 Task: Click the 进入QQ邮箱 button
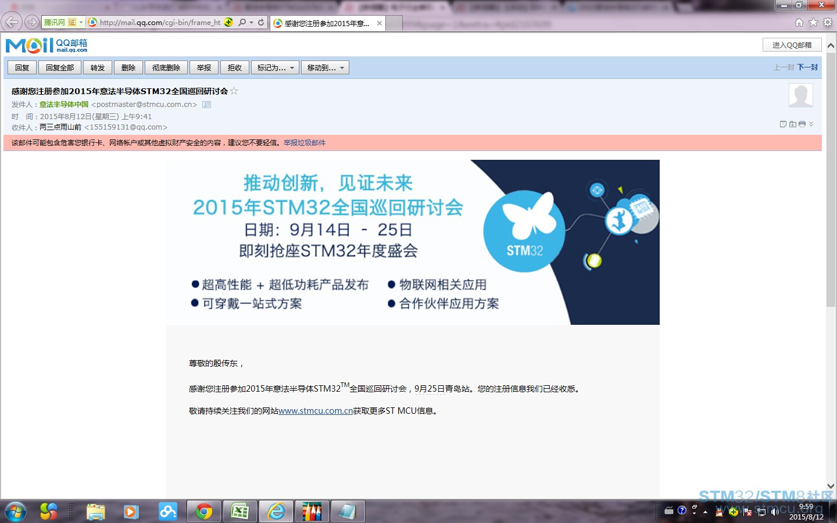(792, 45)
